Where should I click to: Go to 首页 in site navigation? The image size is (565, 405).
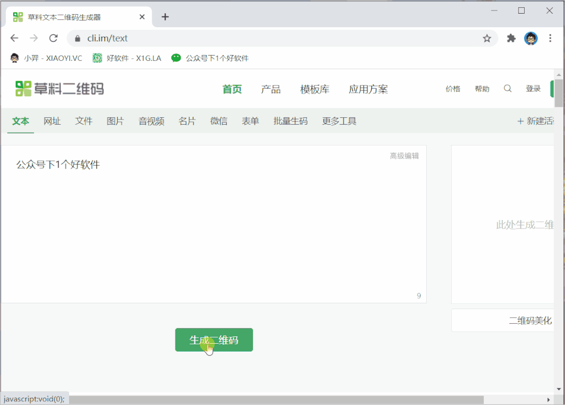[x=231, y=89]
